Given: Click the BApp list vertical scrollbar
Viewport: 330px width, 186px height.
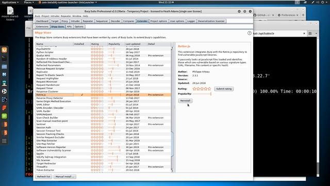Looking at the screenshot, I should coord(172,144).
